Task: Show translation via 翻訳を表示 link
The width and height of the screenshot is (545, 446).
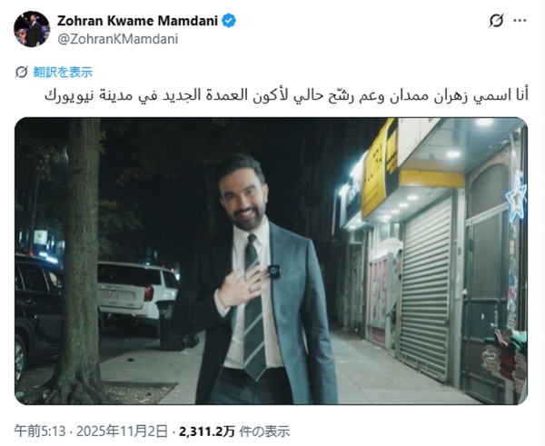Action: click(x=63, y=72)
